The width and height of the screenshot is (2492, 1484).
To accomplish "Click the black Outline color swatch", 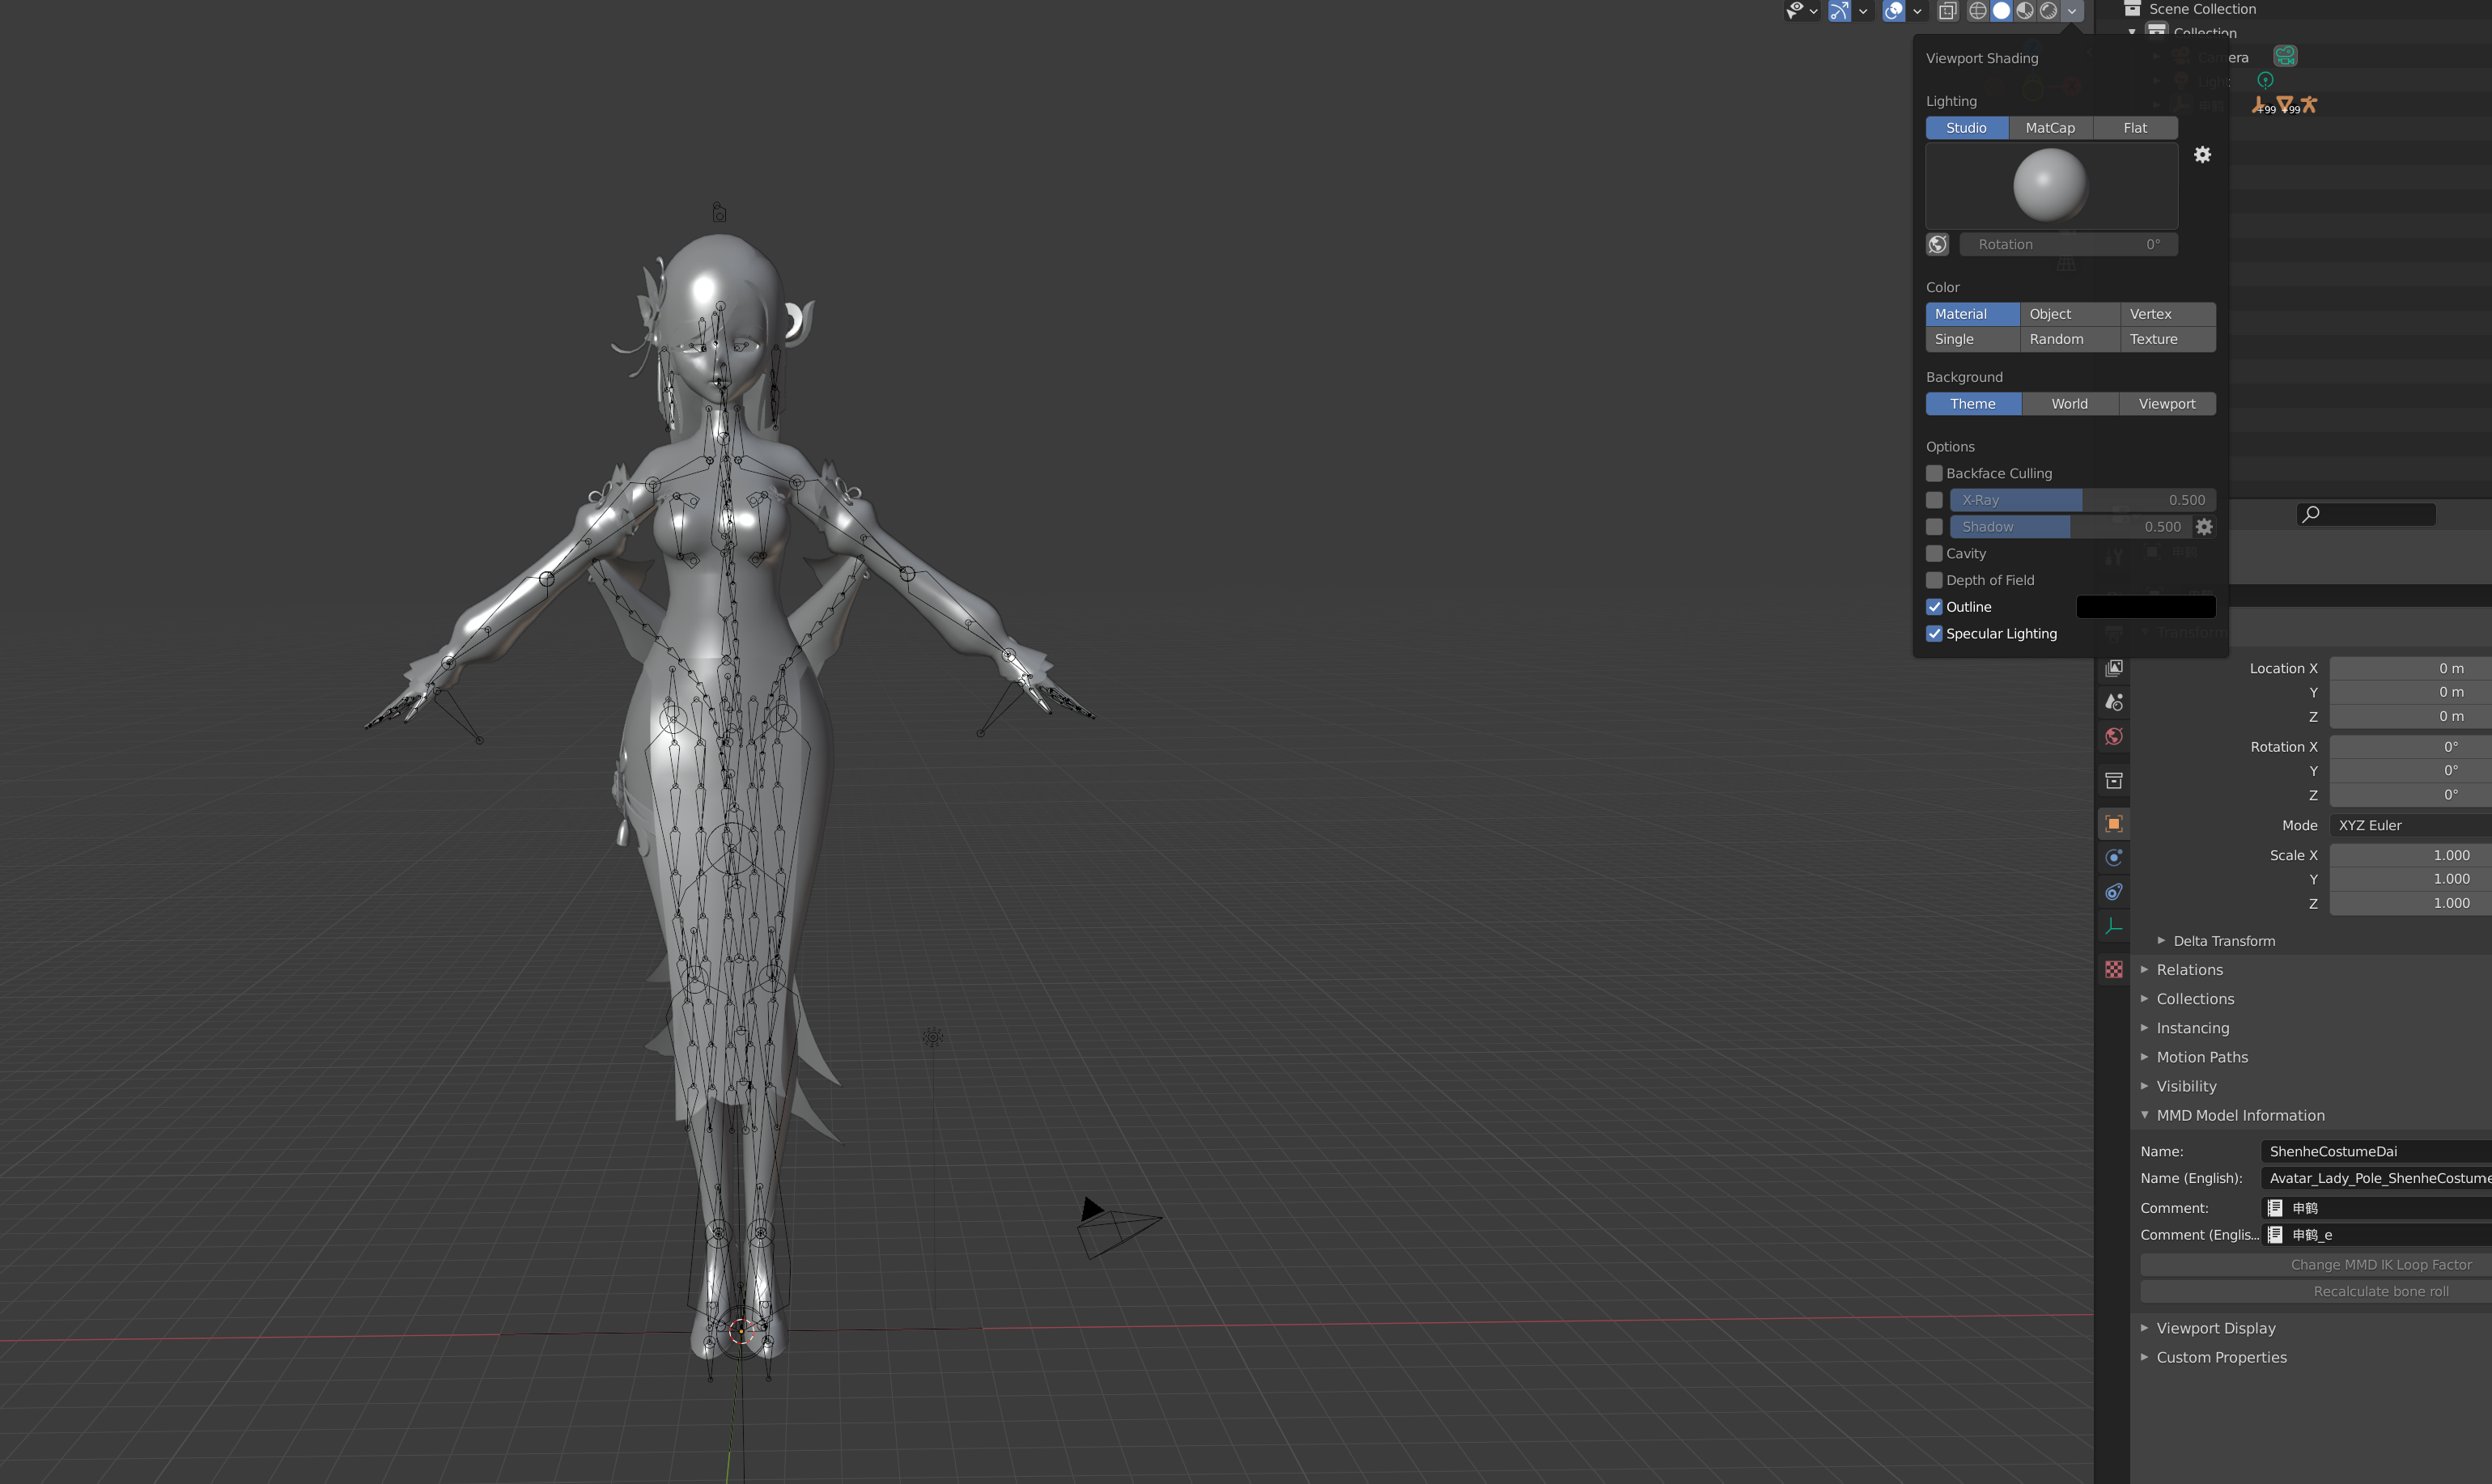I will click(2145, 607).
